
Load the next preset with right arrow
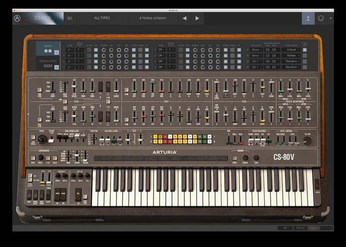[x=197, y=18]
